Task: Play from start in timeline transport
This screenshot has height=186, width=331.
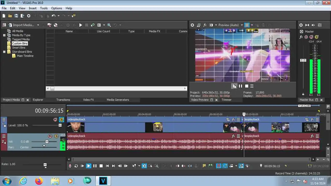Action: [x=82, y=166]
